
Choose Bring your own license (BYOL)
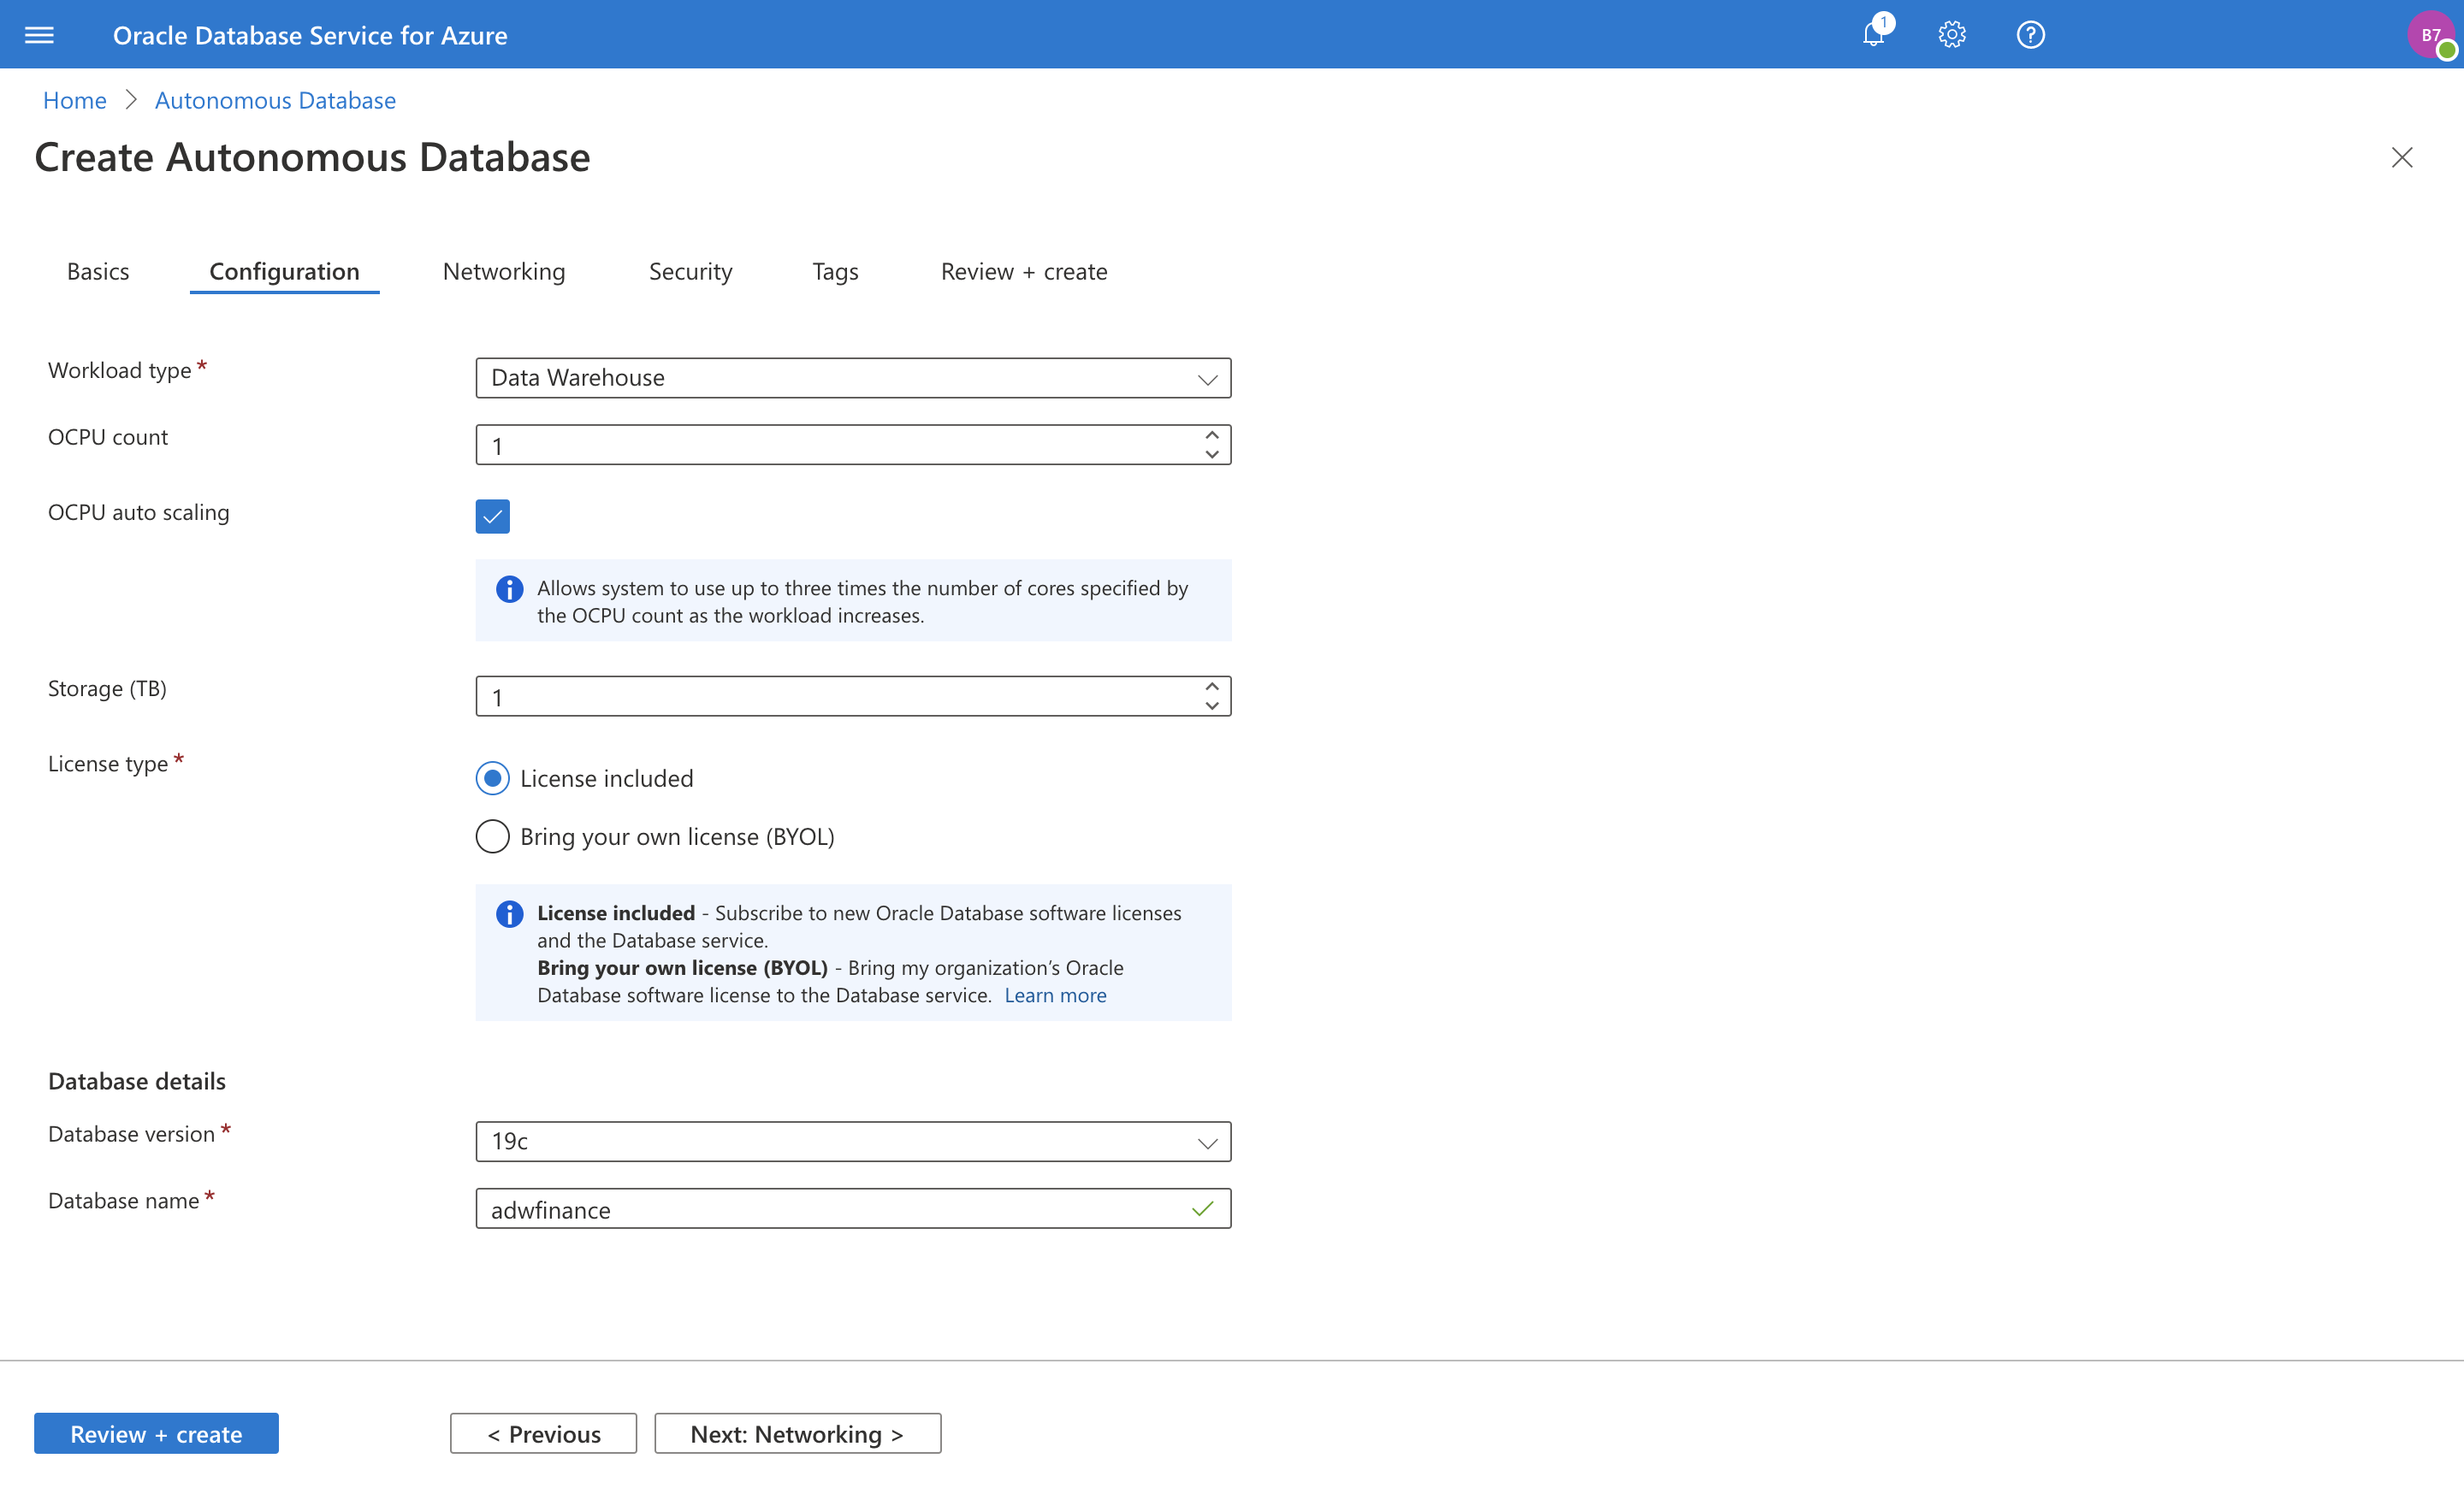(x=492, y=836)
